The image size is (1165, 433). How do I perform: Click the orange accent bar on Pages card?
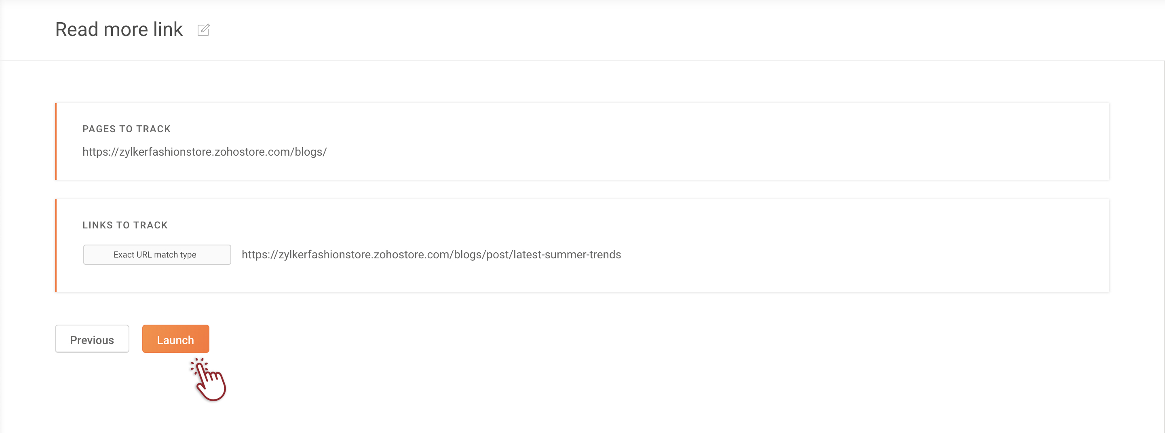(56, 142)
